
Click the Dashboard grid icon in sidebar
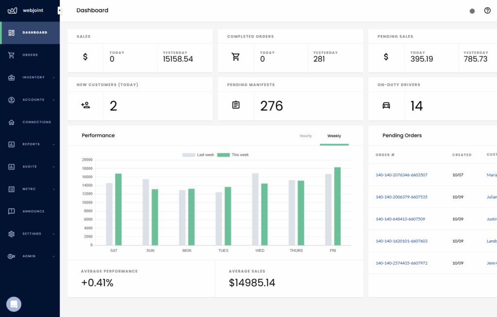coord(12,33)
